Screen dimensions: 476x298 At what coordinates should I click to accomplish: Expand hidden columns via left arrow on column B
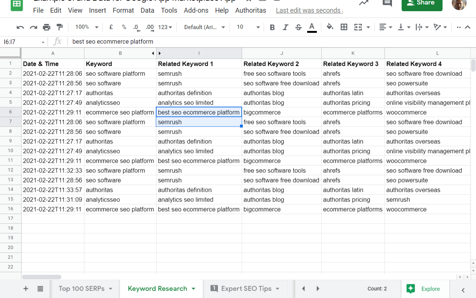152,53
